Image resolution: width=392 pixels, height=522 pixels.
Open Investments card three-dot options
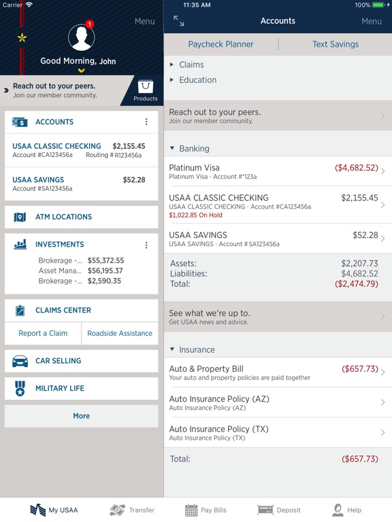coord(146,245)
